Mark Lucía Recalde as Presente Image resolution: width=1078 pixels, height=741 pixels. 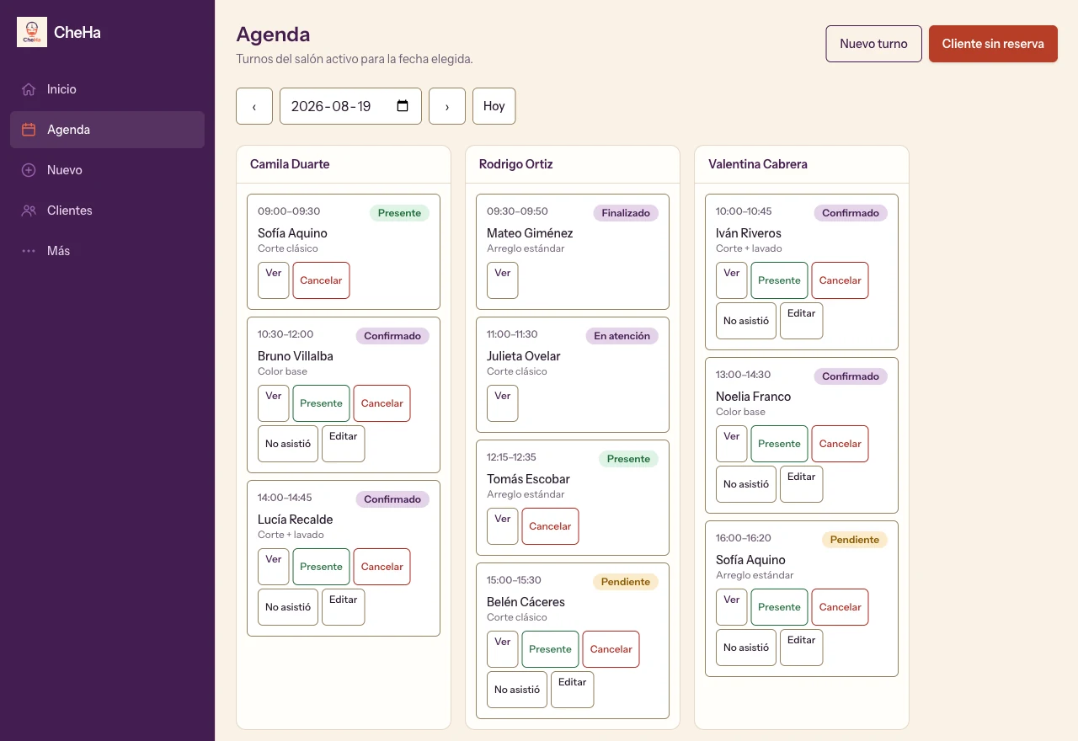click(x=321, y=567)
